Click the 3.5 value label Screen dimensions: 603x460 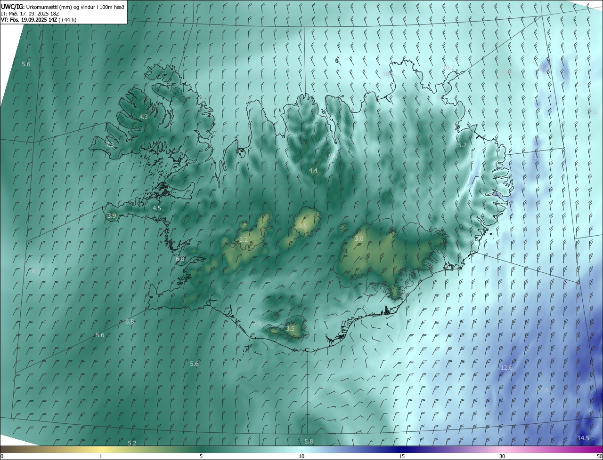coord(290,328)
